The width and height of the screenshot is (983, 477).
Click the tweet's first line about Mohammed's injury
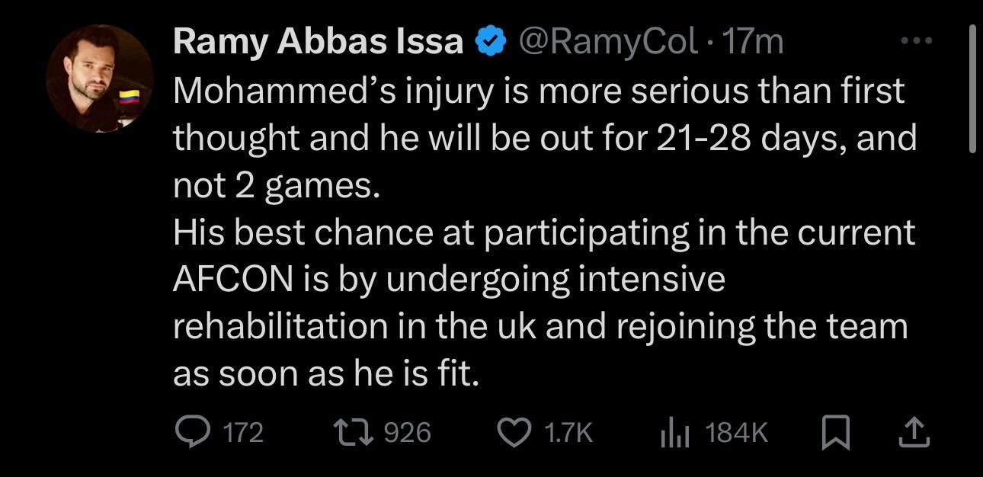(x=539, y=91)
